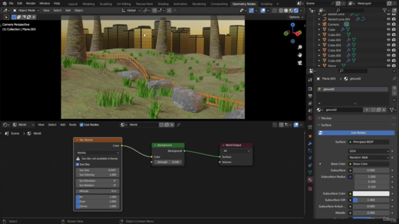
Task: Open the Global transform orientation dropdown
Action: pos(131,11)
